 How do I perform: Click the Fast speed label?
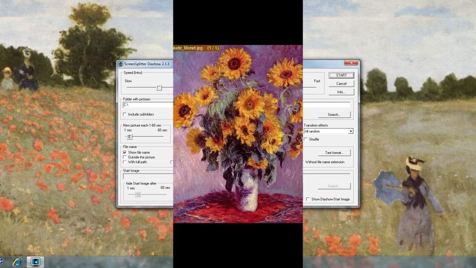[317, 81]
